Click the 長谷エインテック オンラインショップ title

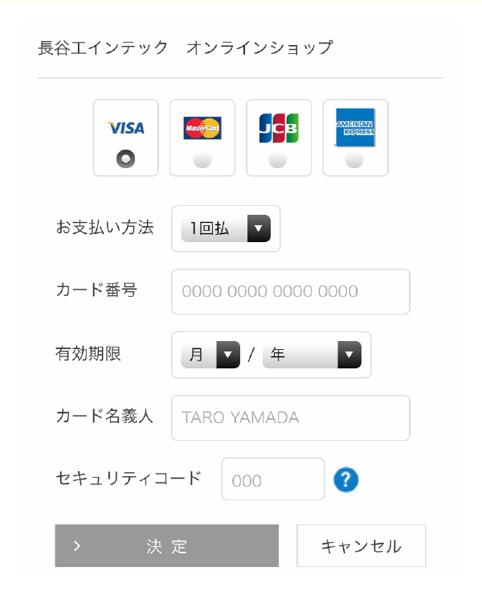tap(186, 48)
